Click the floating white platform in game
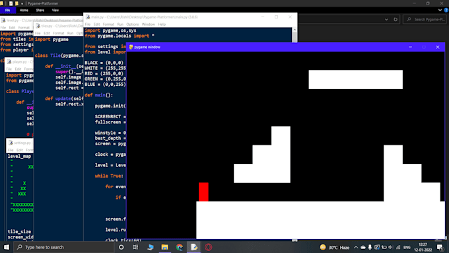 point(356,80)
